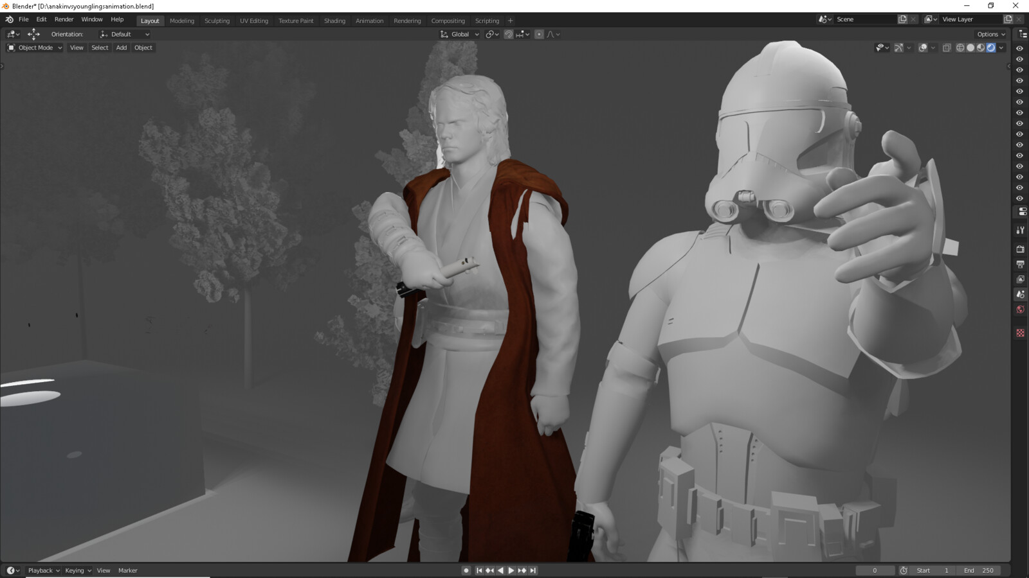Switch to the Shading workspace tab

coord(334,21)
